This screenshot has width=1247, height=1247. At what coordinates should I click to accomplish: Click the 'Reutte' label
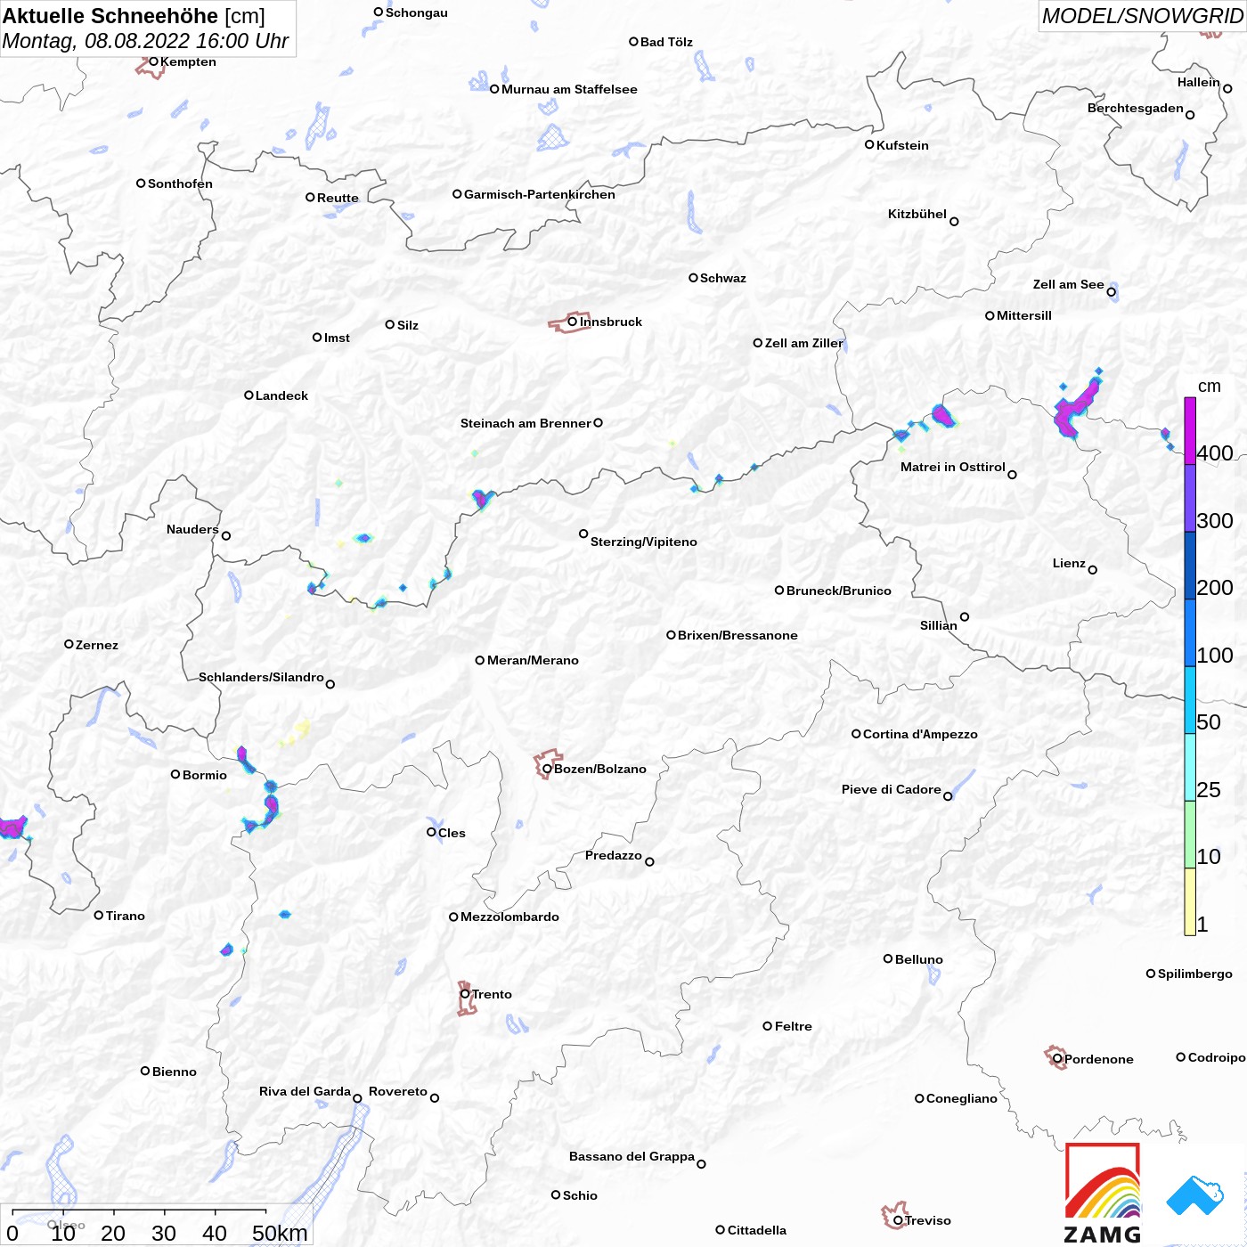click(x=338, y=198)
